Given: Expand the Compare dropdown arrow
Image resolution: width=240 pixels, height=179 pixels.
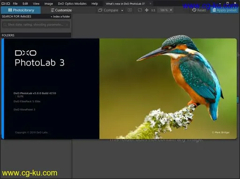Looking at the screenshot, I should 122,10.
